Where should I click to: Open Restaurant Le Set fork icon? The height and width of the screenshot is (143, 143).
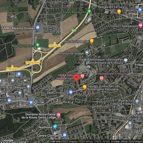(x=92, y=41)
